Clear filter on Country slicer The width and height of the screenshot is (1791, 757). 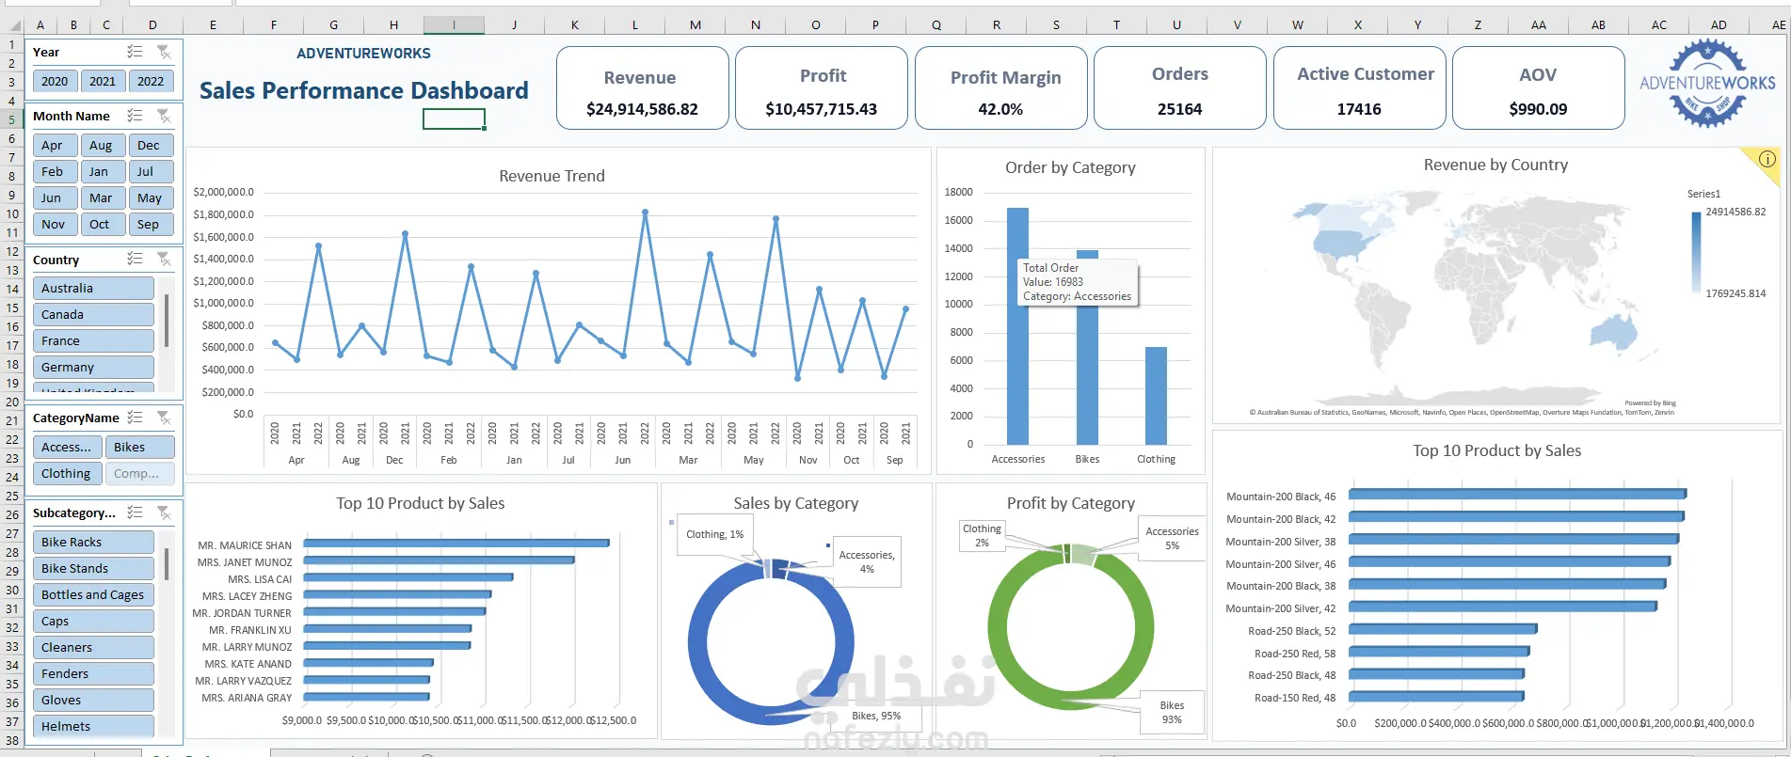pos(164,259)
